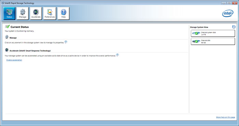The image size is (239, 126).
Task: Close the Rapid Storage Technology window
Action: pos(235,3)
